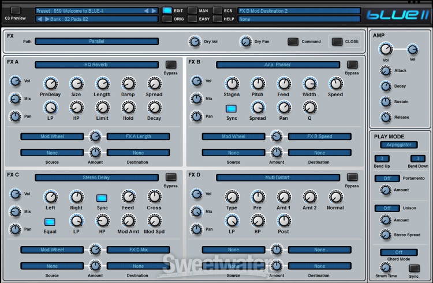
Task: Open the FX B Ana. Phaser selector
Action: [278, 65]
